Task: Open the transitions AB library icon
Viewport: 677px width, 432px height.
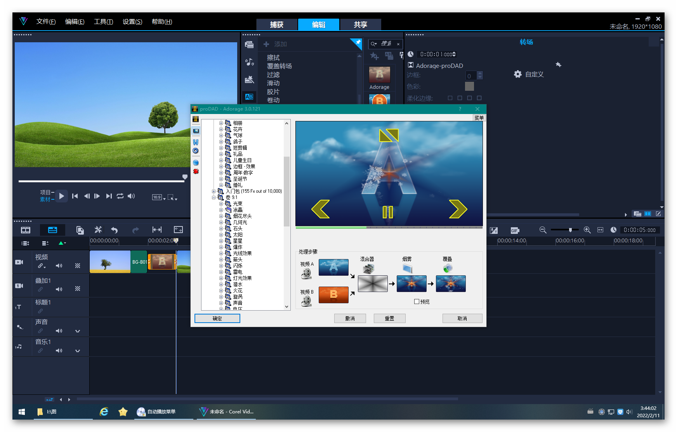Action: tap(249, 97)
